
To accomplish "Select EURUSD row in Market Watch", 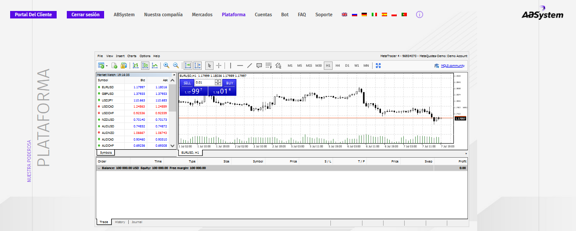I will coord(133,87).
